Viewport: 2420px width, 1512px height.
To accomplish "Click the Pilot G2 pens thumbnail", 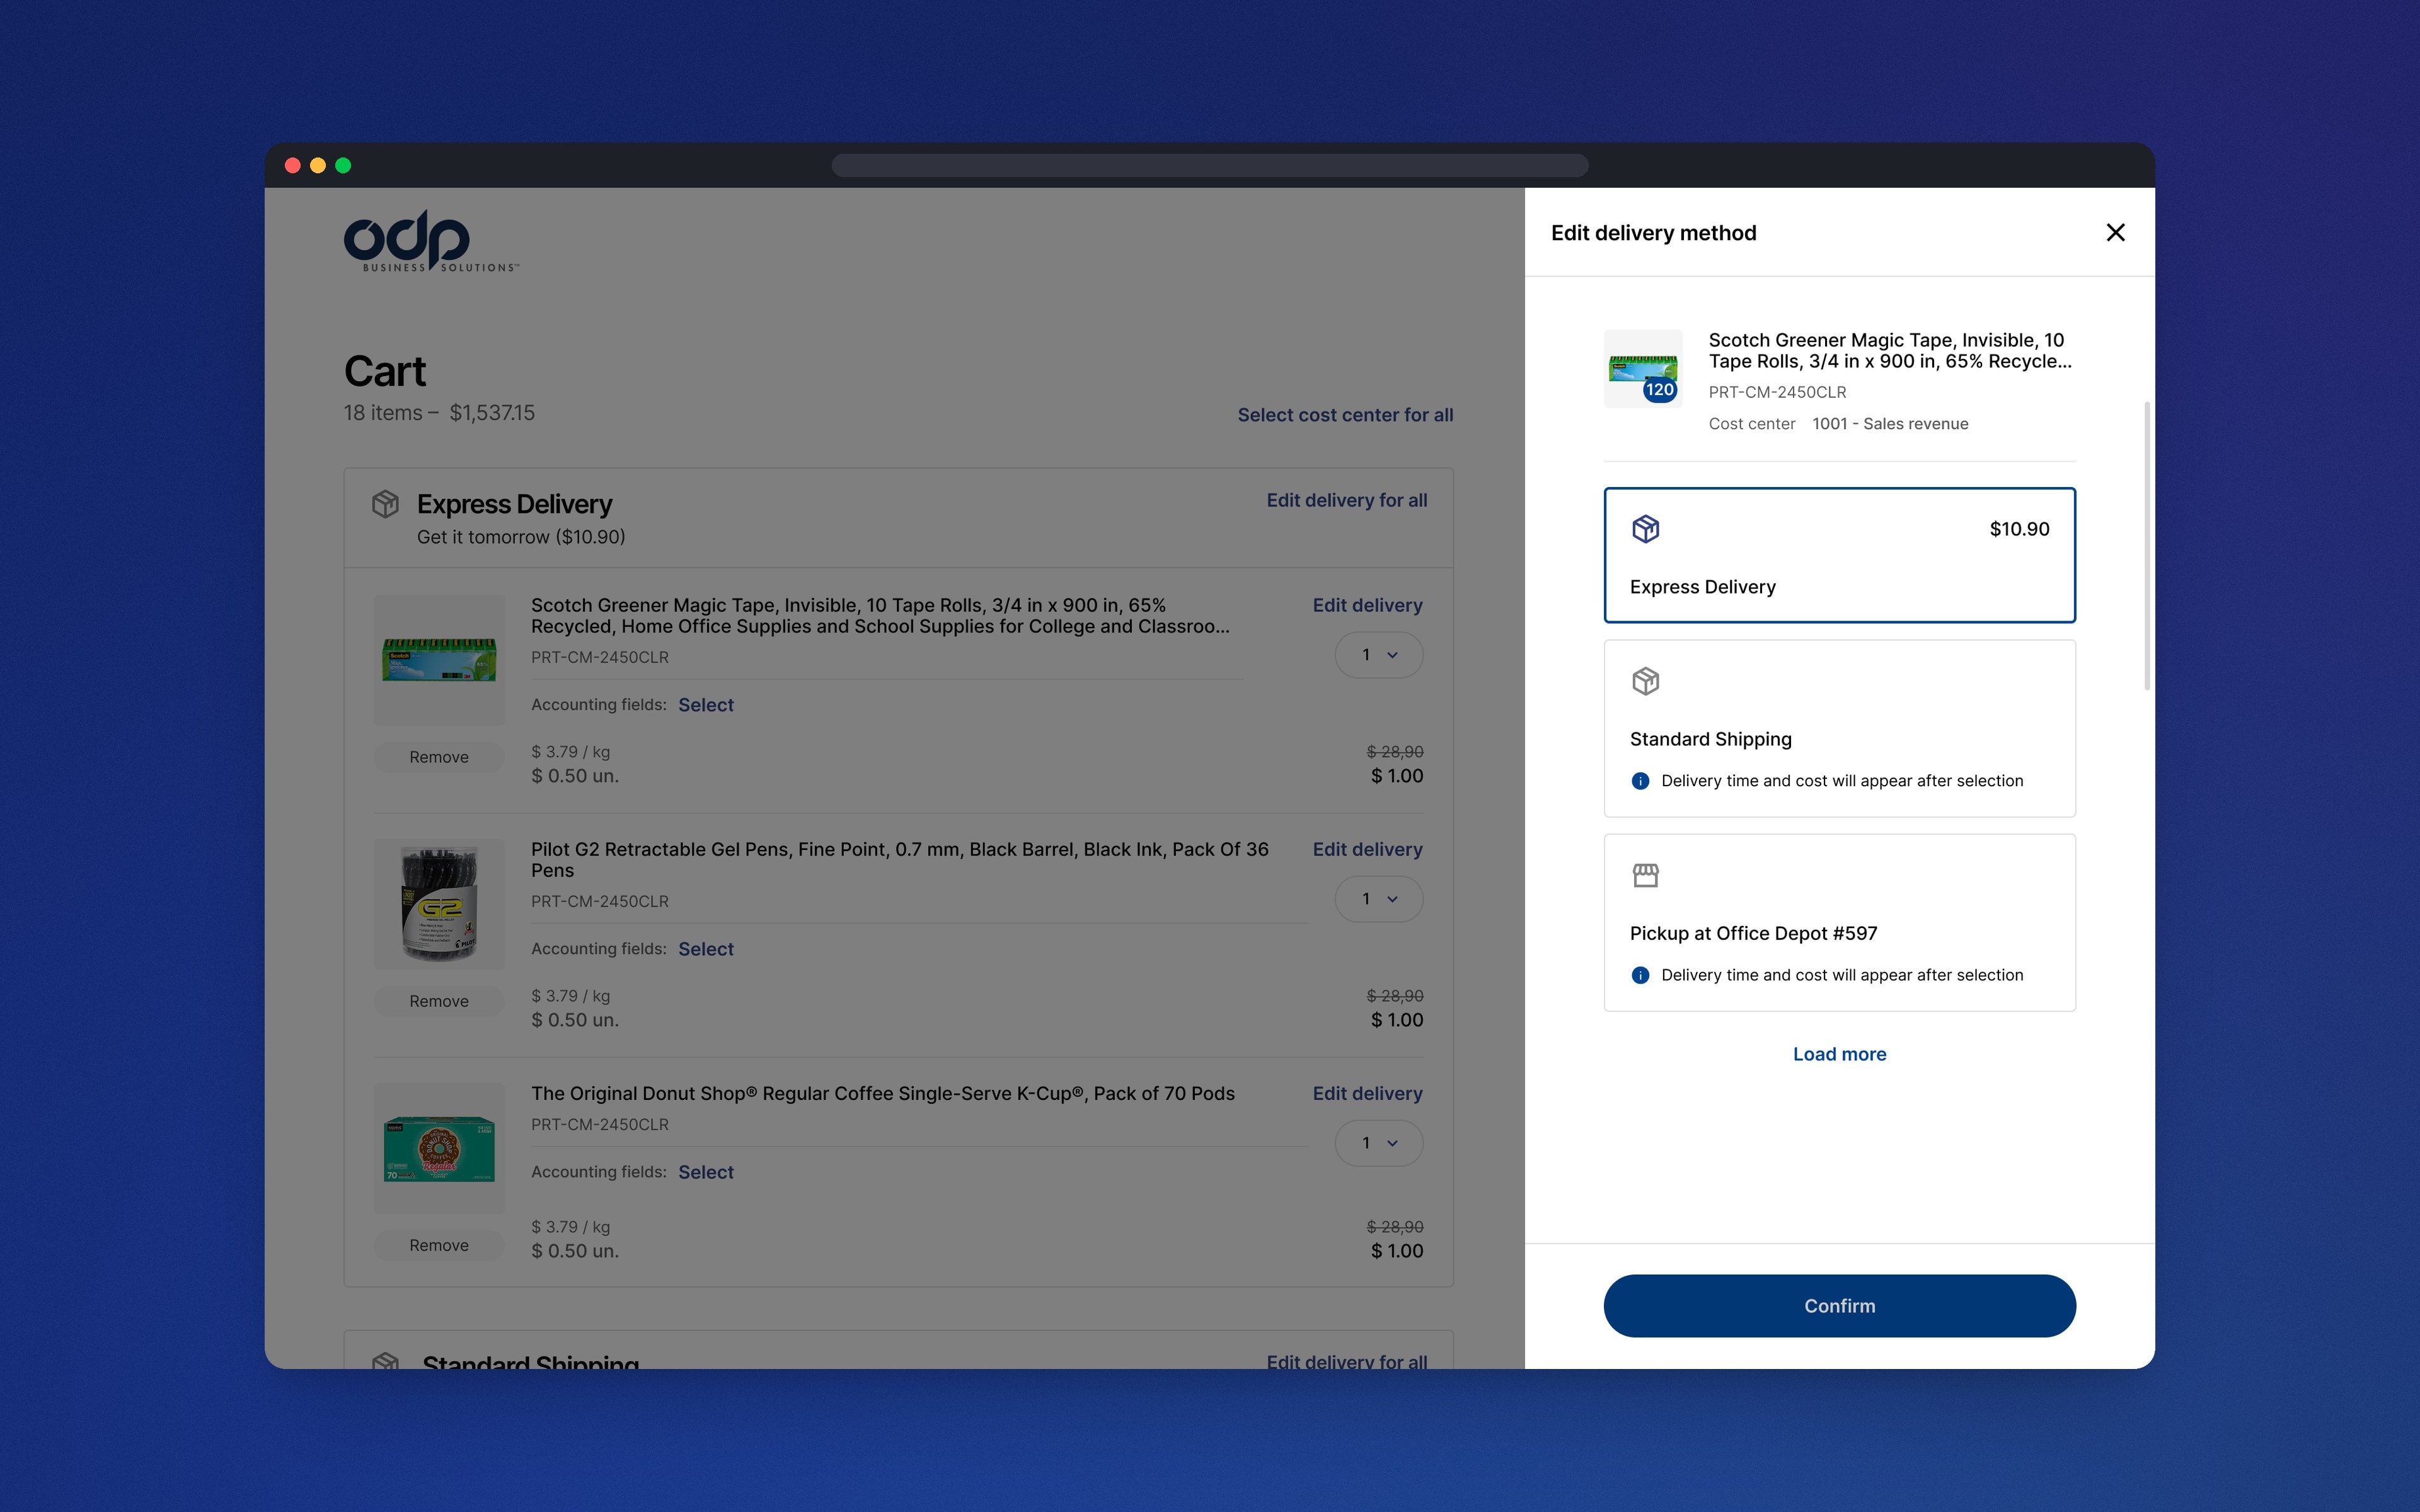I will [439, 904].
